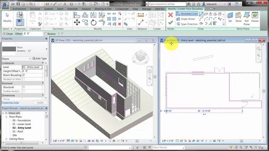
Task: Click the red Delete X in Modify panel
Action: coord(119,24)
